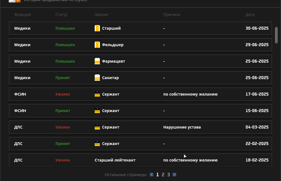The width and height of the screenshot is (281, 181).
Task: Click the date 17-06-2025
Action: click(257, 94)
